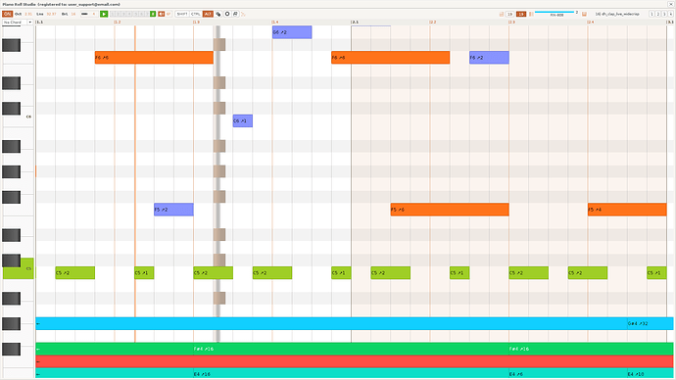Click the dh_clap_live_widecrisp sample name

[x=617, y=15]
